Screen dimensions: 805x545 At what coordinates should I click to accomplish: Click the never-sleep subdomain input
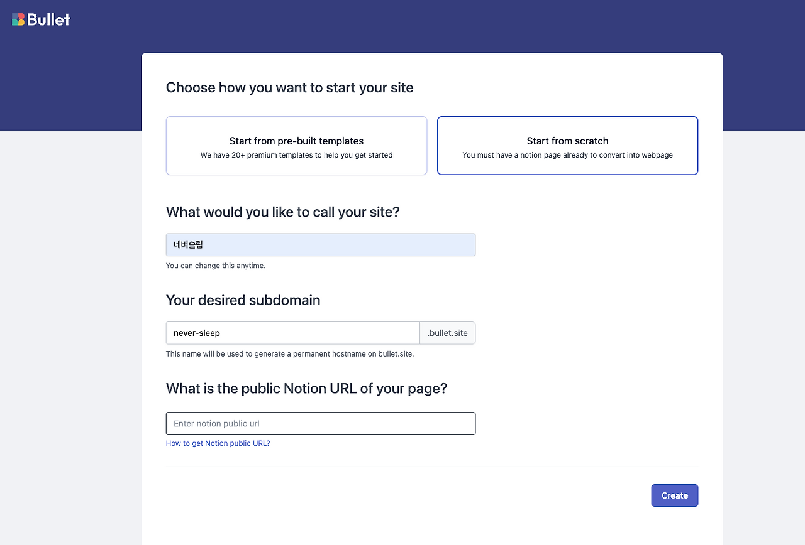292,333
